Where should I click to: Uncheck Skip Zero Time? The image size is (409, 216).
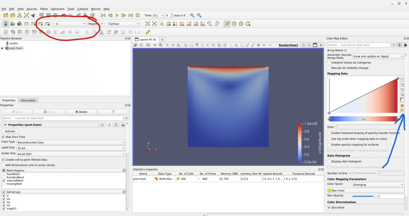tap(3, 137)
